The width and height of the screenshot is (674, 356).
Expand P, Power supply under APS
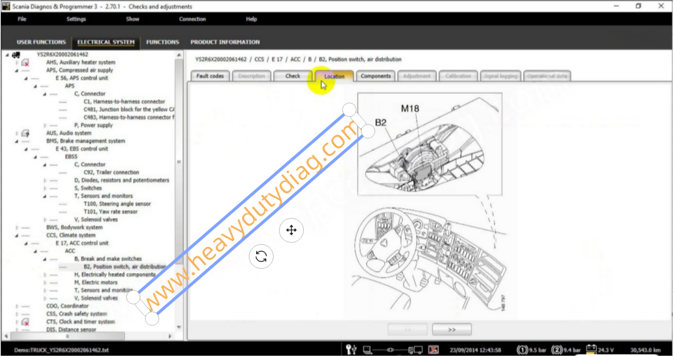click(x=45, y=125)
